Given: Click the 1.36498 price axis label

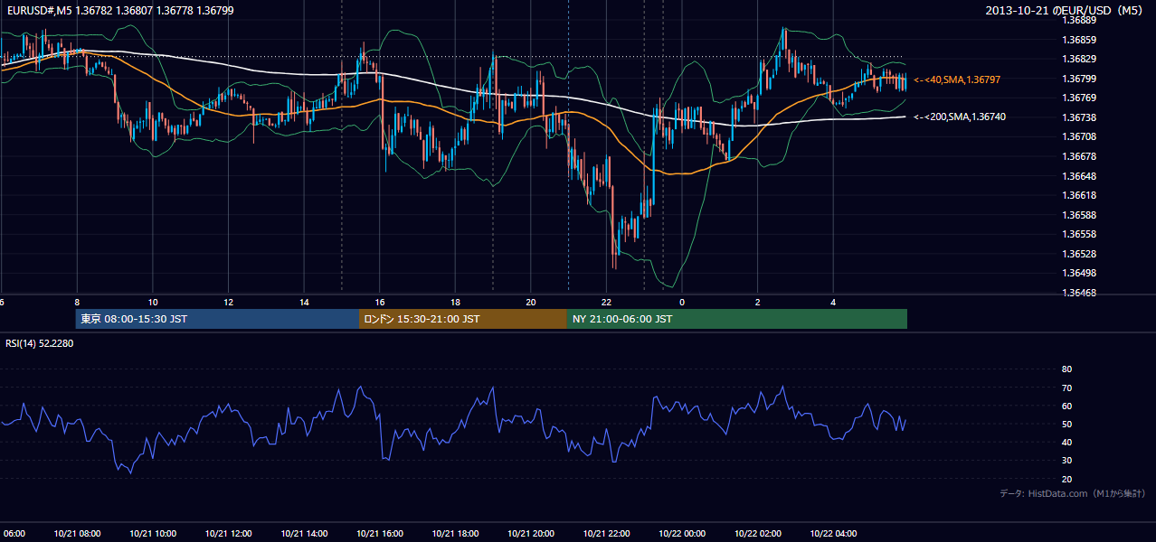Looking at the screenshot, I should [1080, 273].
